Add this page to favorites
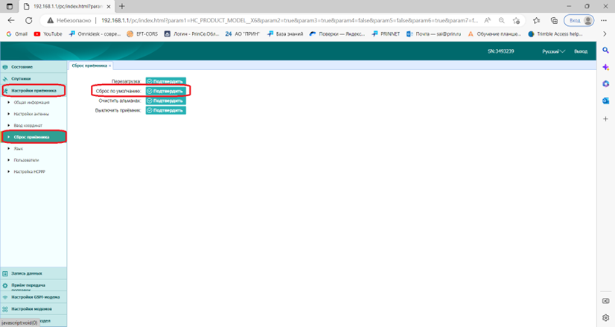Image resolution: width=615 pixels, height=327 pixels. click(516, 20)
